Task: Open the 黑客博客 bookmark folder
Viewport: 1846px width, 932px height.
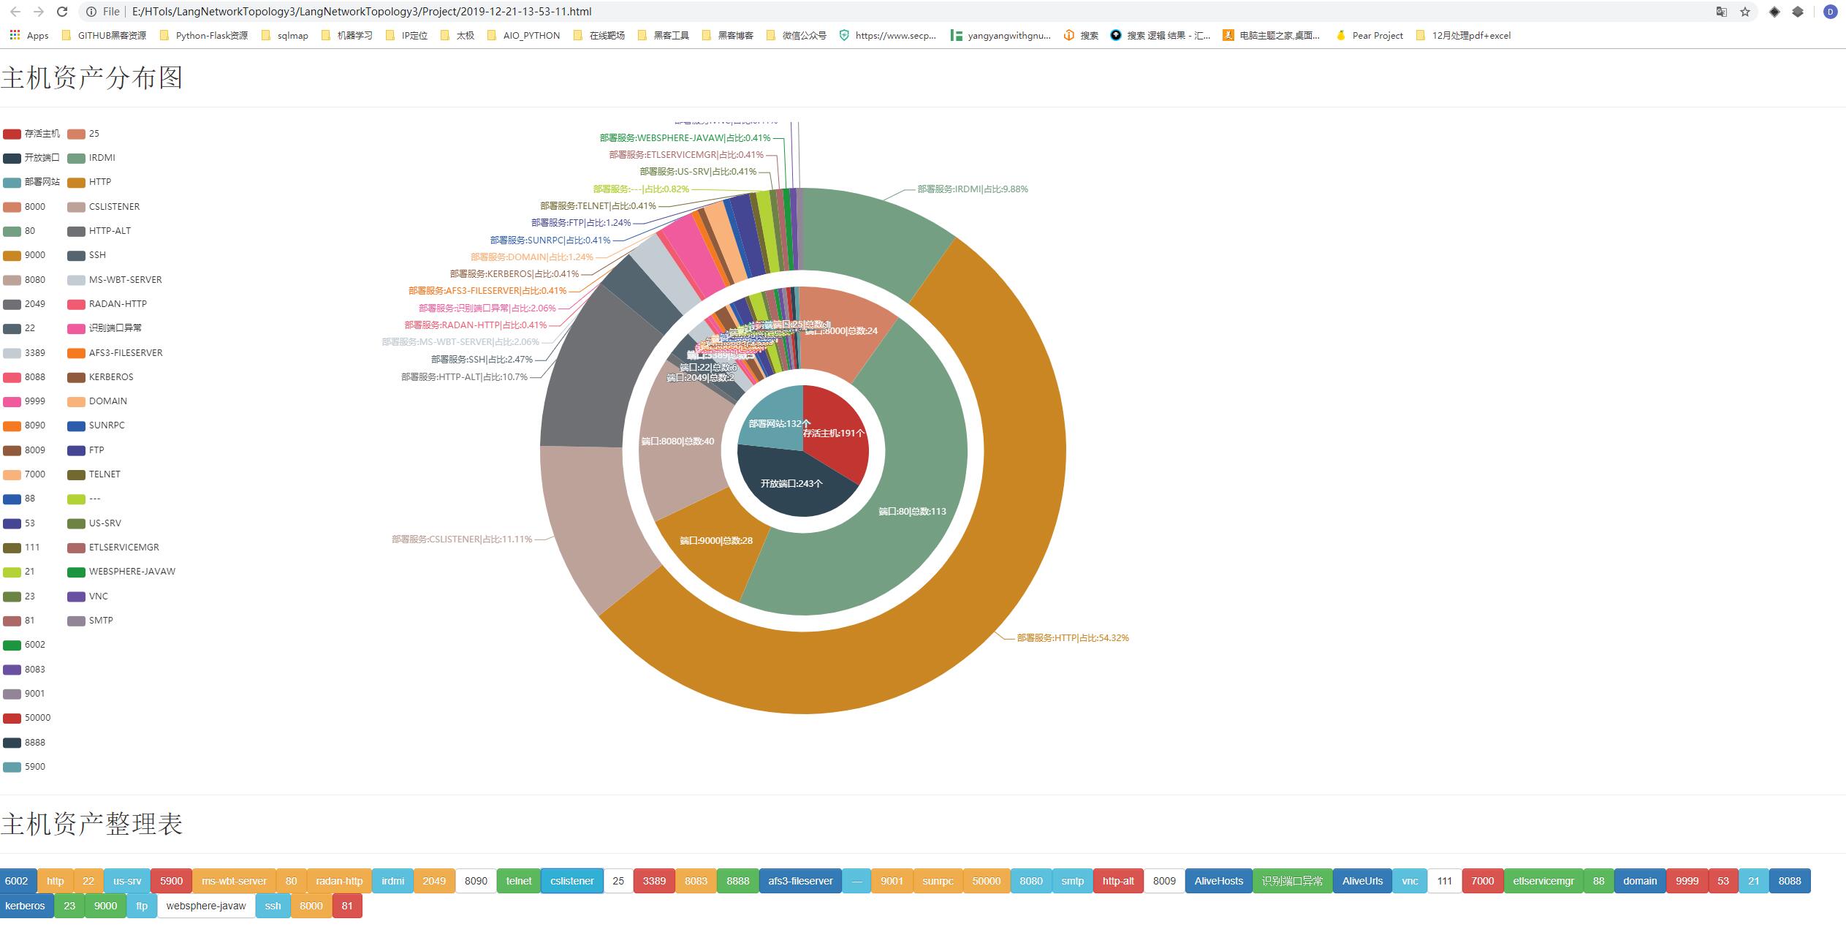Action: point(728,35)
